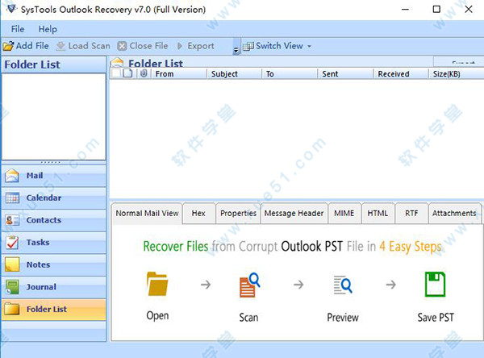This screenshot has width=484, height=358.
Task: Open the File menu
Action: [18, 29]
